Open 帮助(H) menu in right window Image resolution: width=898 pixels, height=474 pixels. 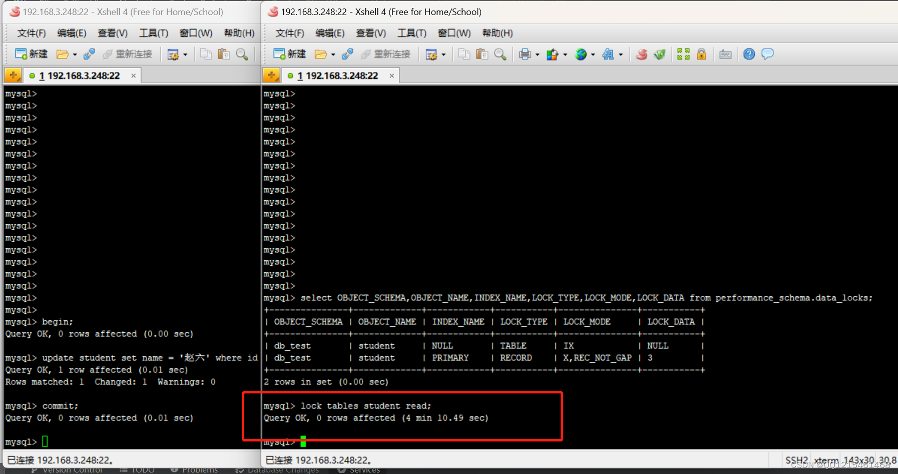pos(498,33)
